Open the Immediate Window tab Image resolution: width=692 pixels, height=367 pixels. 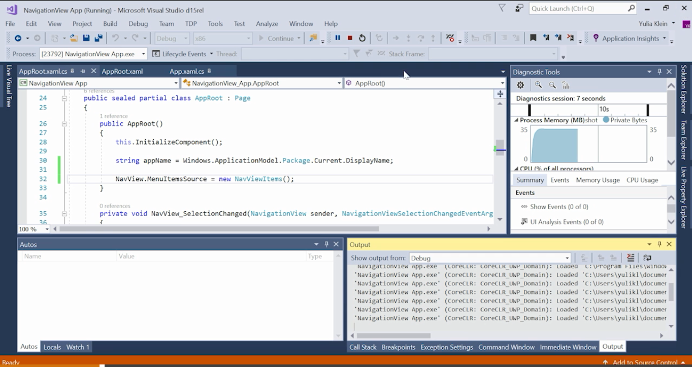pos(568,347)
